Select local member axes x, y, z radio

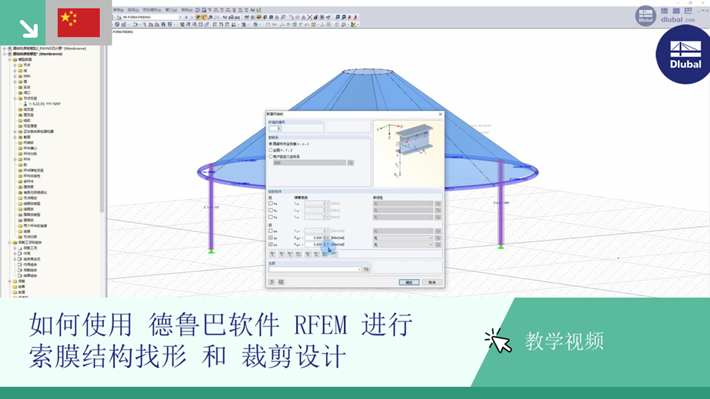[x=271, y=144]
